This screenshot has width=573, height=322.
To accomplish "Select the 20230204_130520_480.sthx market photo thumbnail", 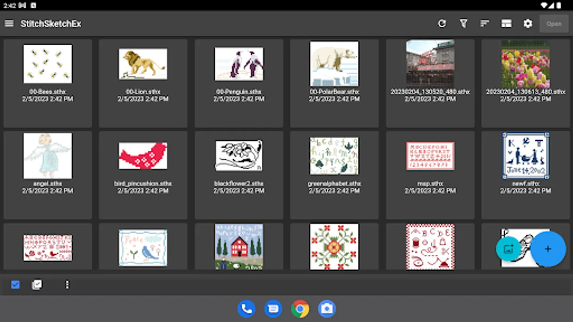I will point(430,63).
